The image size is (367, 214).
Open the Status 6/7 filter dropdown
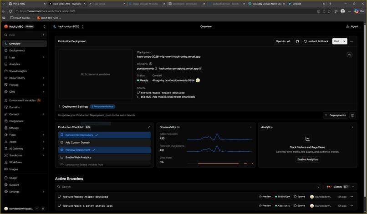[341, 187]
